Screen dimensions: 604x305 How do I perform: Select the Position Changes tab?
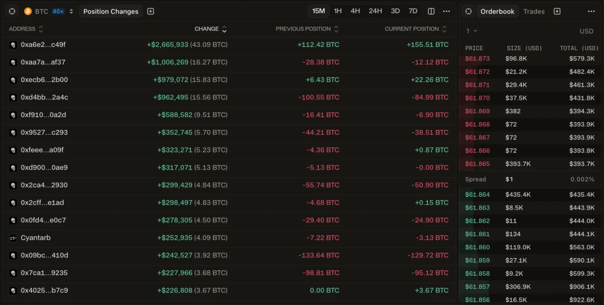(111, 11)
